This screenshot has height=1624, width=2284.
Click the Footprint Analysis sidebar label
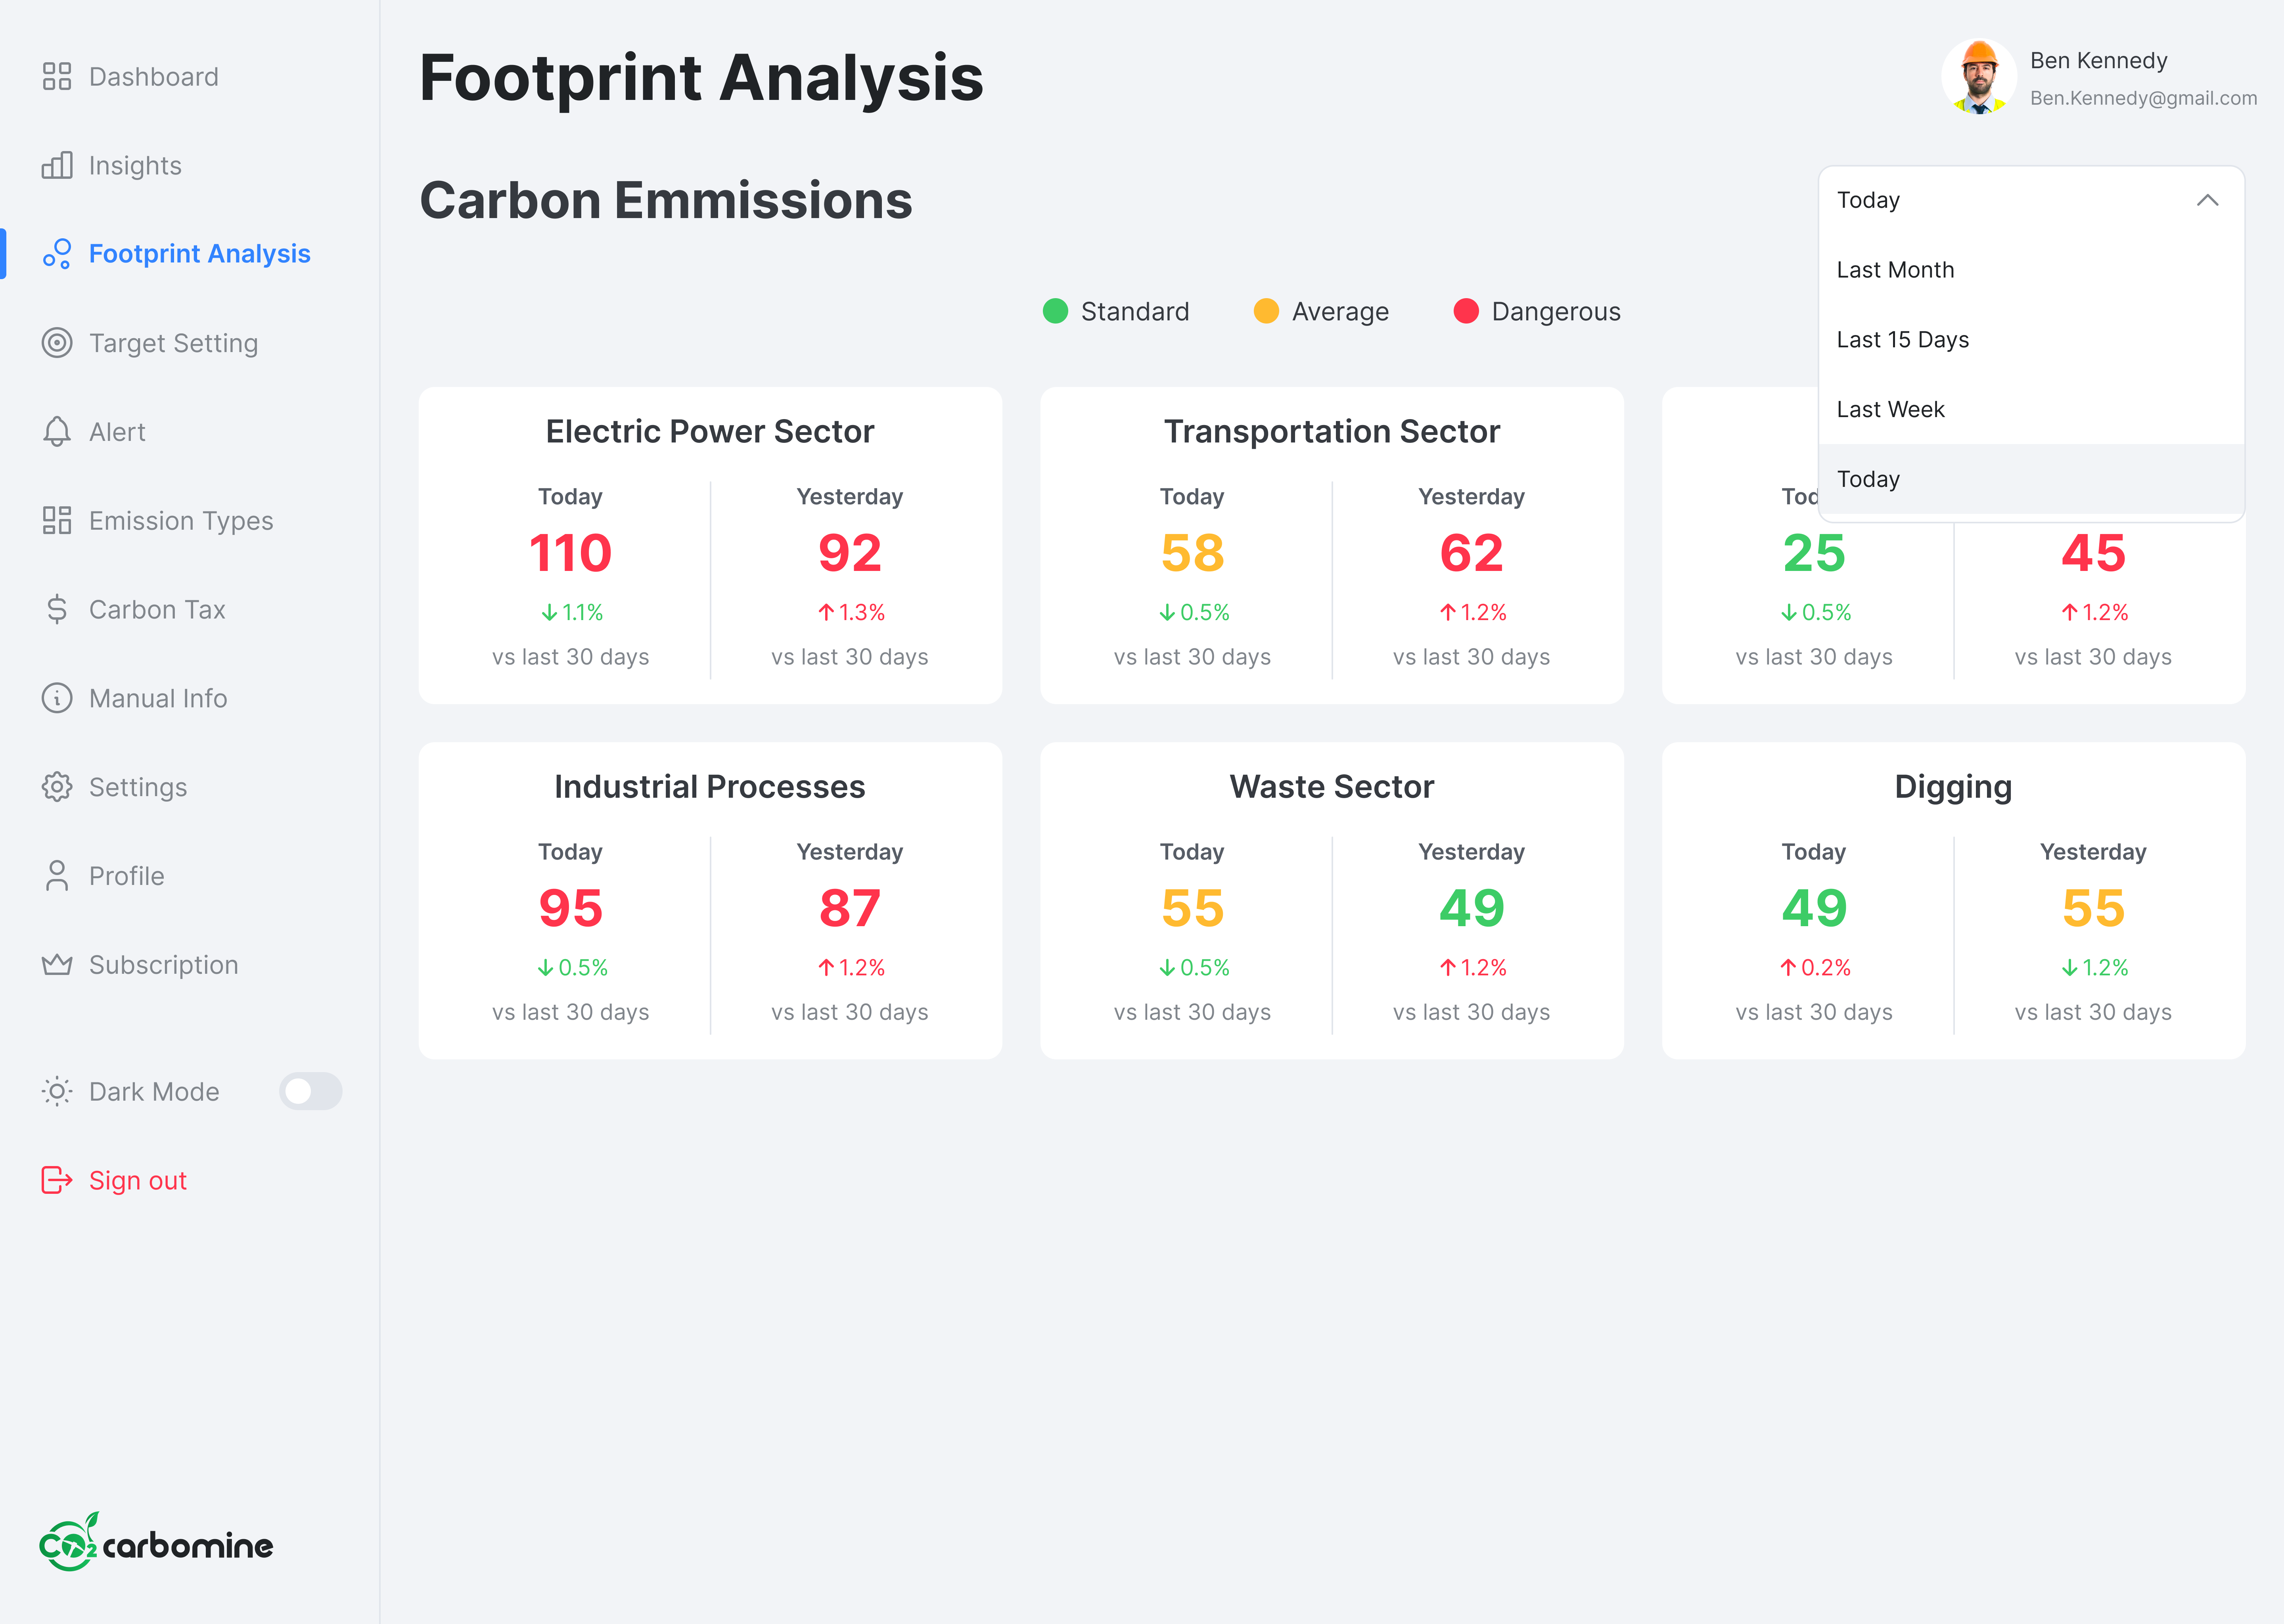(200, 254)
